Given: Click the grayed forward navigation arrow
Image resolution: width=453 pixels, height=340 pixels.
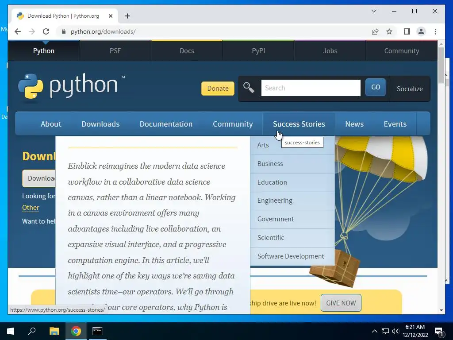Looking at the screenshot, I should pos(32,31).
